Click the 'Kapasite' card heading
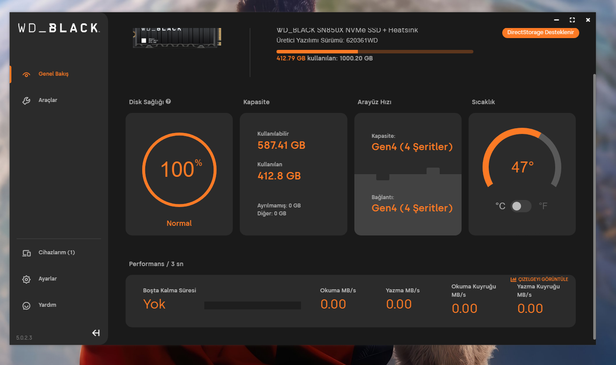This screenshot has width=616, height=365. click(x=256, y=102)
